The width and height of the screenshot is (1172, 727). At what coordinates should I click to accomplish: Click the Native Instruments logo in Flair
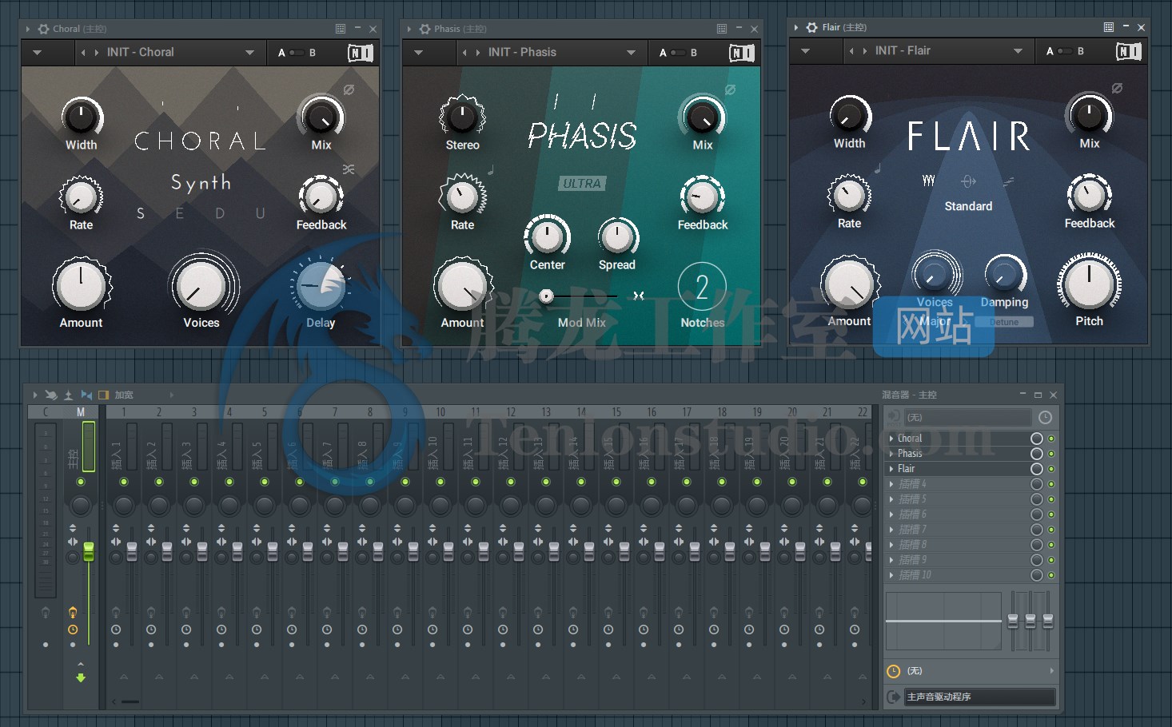click(x=1129, y=51)
